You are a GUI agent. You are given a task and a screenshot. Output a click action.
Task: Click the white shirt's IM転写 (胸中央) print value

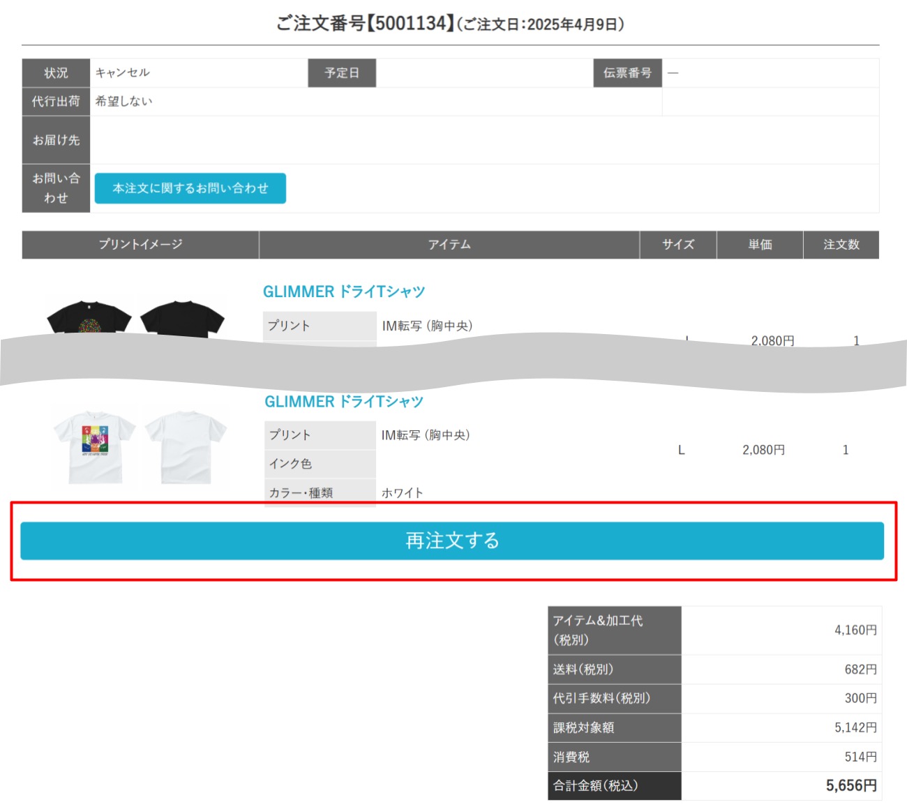coord(426,435)
